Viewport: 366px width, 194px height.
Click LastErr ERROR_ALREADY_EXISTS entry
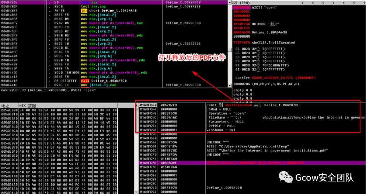[x=275, y=78]
